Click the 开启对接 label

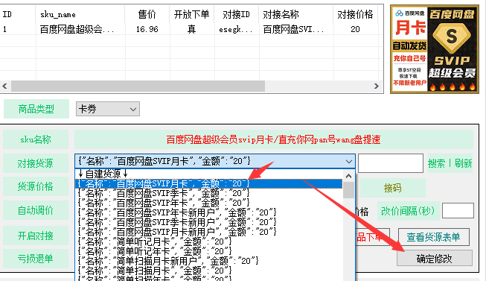click(36, 236)
